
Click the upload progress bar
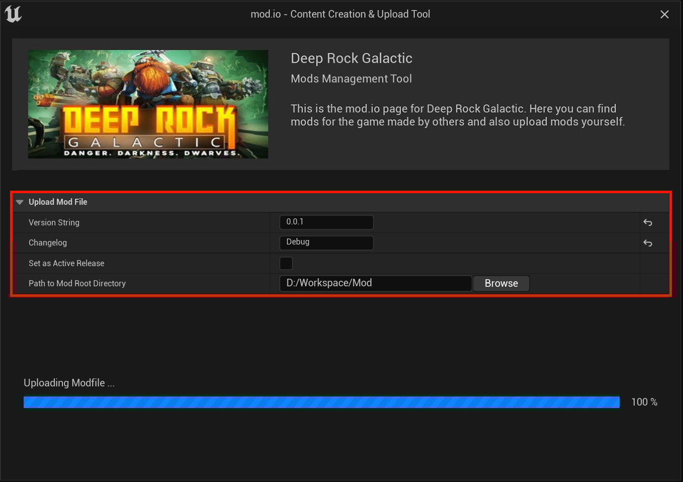[322, 402]
